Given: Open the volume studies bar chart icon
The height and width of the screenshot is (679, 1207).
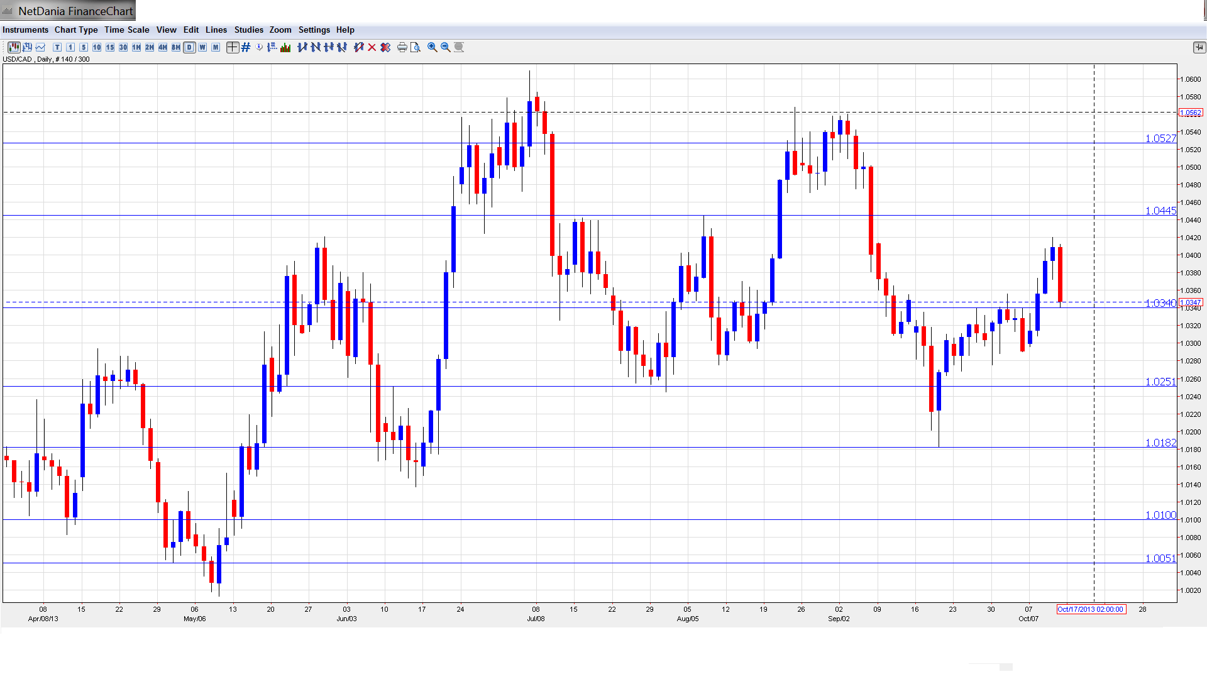Looking at the screenshot, I should pos(285,47).
